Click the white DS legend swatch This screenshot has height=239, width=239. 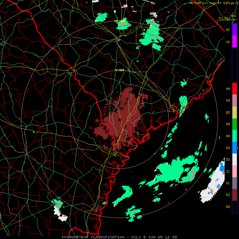click(x=234, y=159)
